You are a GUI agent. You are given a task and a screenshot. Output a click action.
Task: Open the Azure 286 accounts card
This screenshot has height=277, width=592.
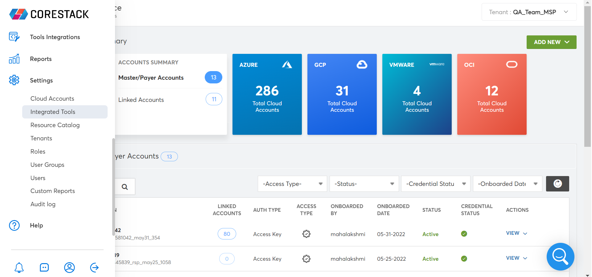pyautogui.click(x=267, y=94)
